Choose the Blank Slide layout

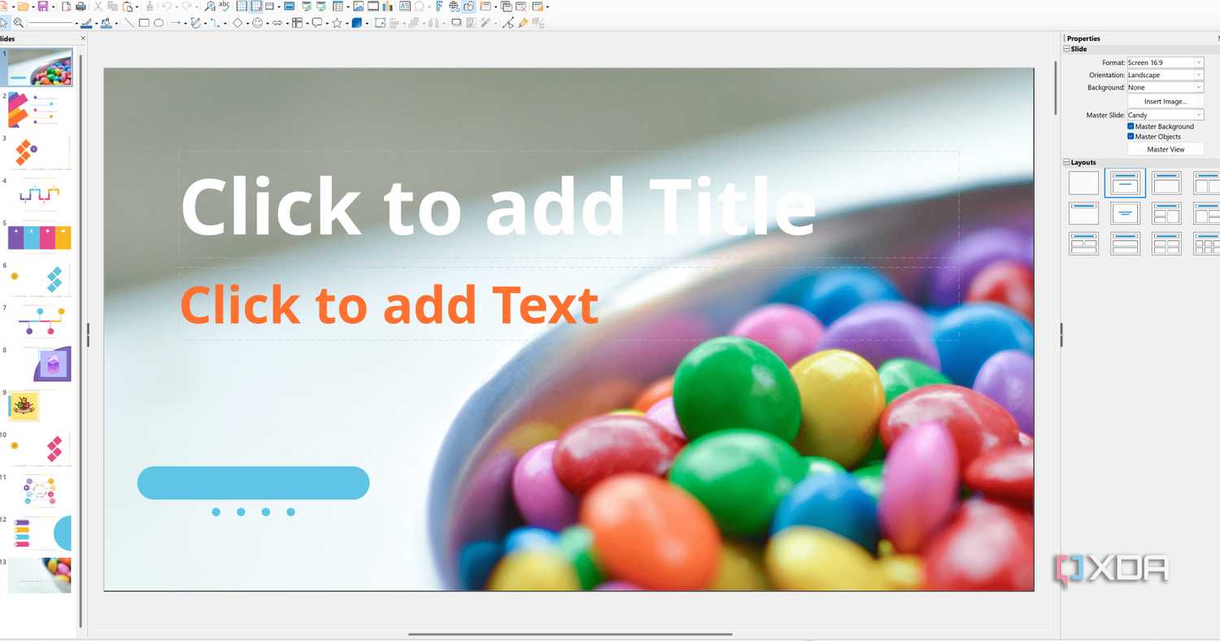[1083, 183]
